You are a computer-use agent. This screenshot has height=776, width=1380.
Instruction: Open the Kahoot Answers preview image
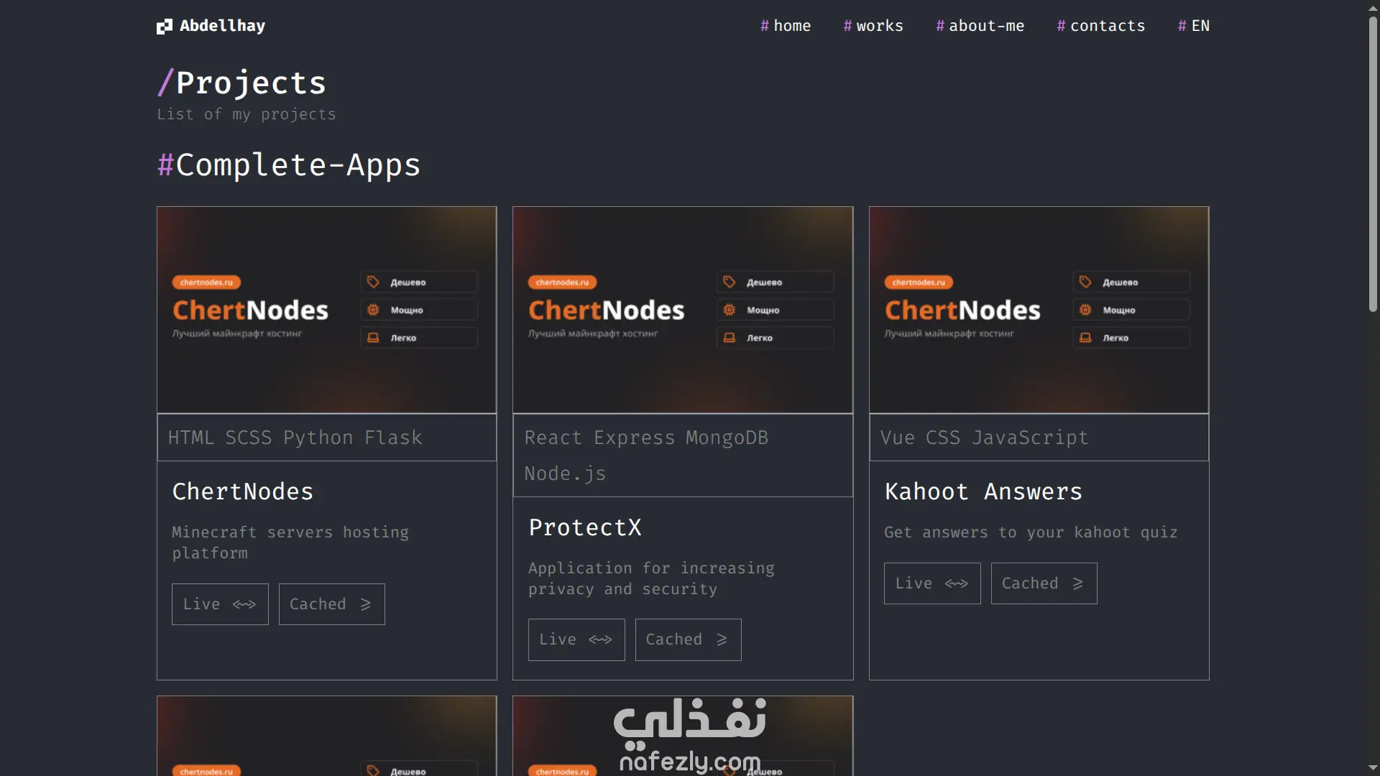click(x=1039, y=310)
